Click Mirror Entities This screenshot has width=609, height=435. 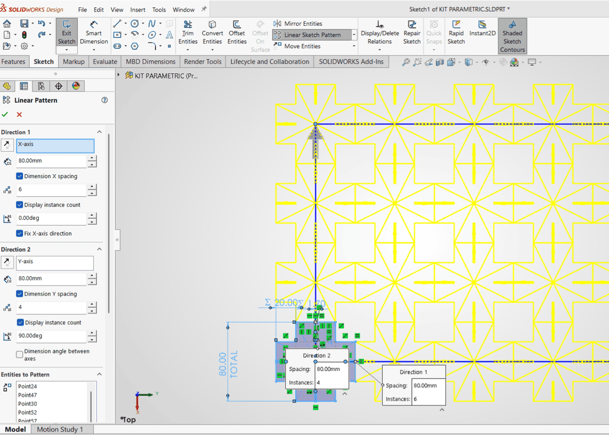tap(298, 24)
